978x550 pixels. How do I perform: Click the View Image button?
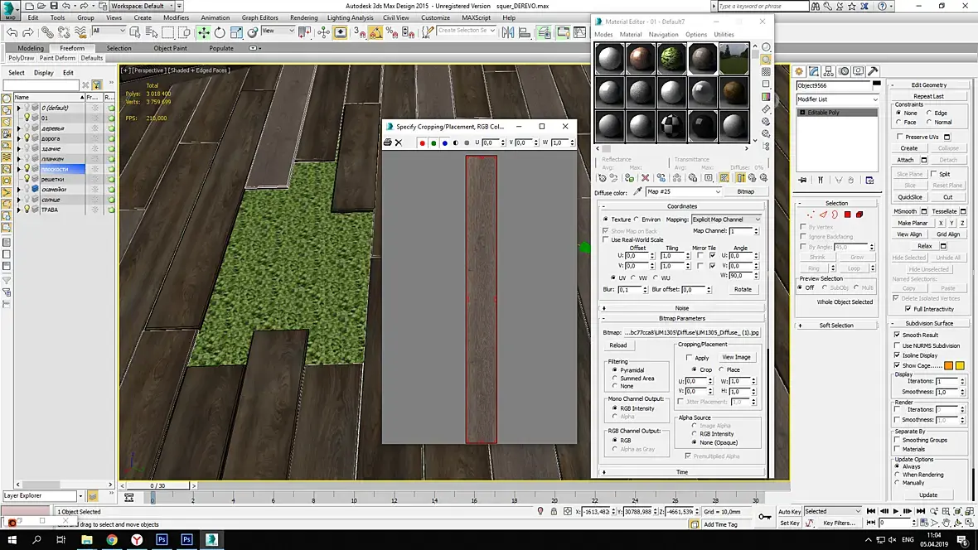tap(735, 357)
